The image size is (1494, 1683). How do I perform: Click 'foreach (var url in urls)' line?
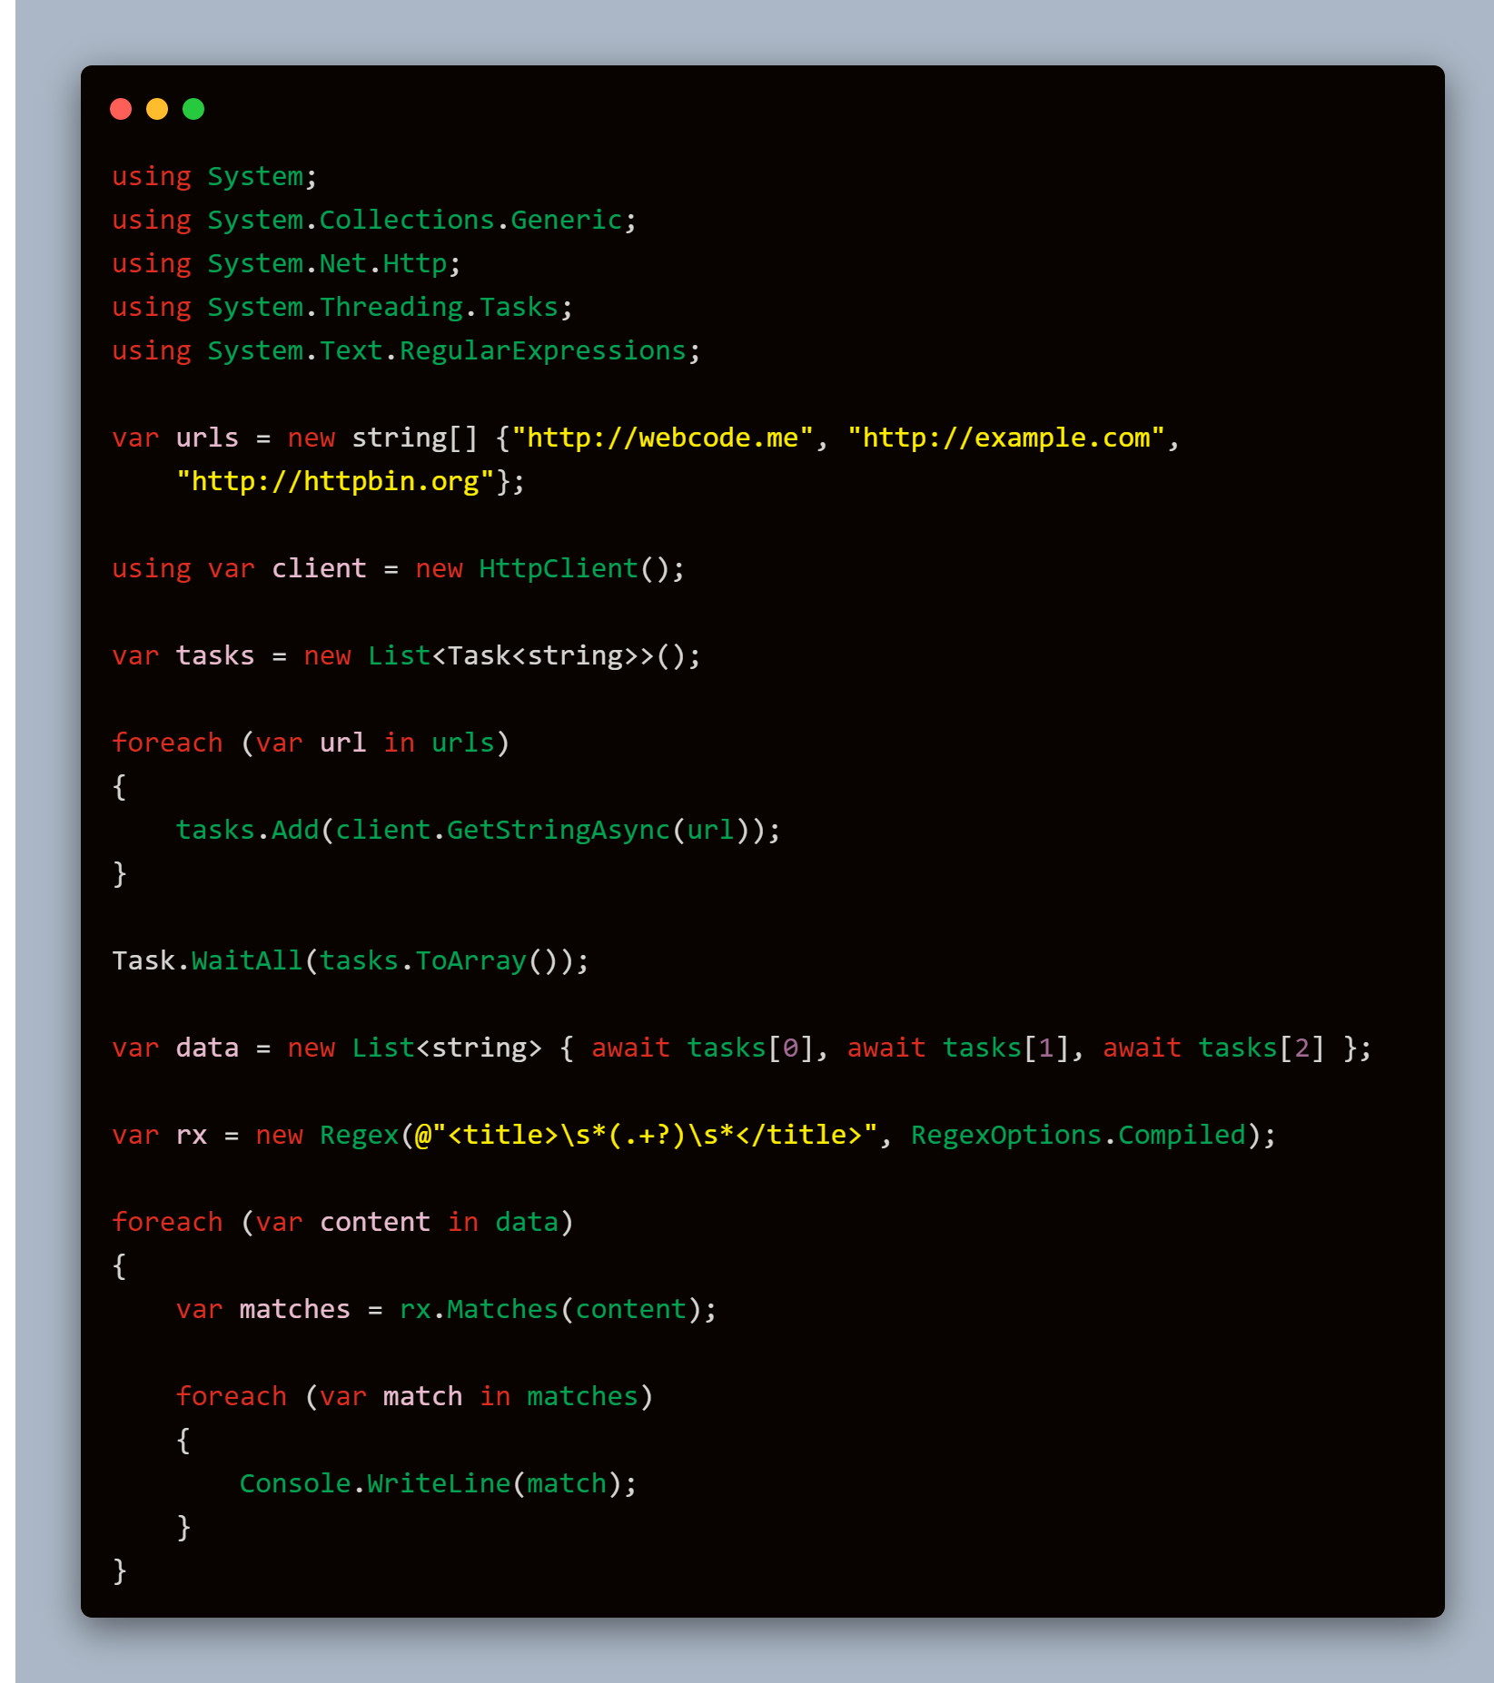[x=311, y=743]
